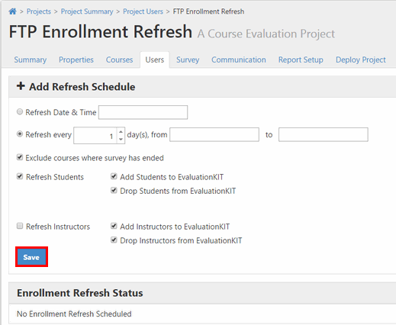Select the Users tab
396x325 pixels.
click(x=155, y=60)
